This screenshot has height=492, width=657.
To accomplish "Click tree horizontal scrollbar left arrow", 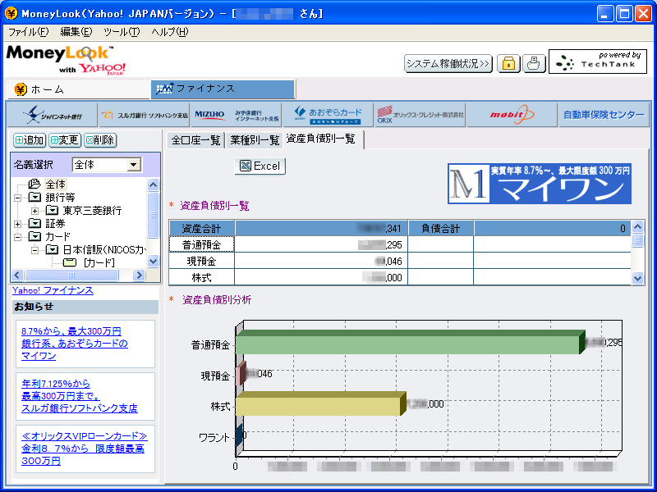I will pyautogui.click(x=16, y=275).
